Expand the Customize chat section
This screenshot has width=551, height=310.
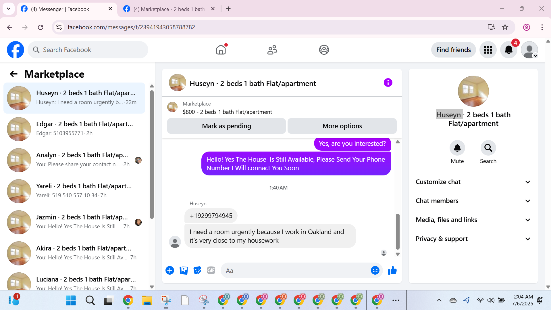tap(473, 182)
